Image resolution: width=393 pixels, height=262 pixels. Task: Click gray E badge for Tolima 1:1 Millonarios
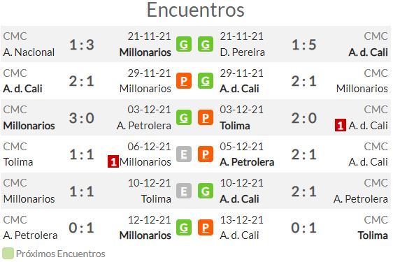[x=184, y=154]
